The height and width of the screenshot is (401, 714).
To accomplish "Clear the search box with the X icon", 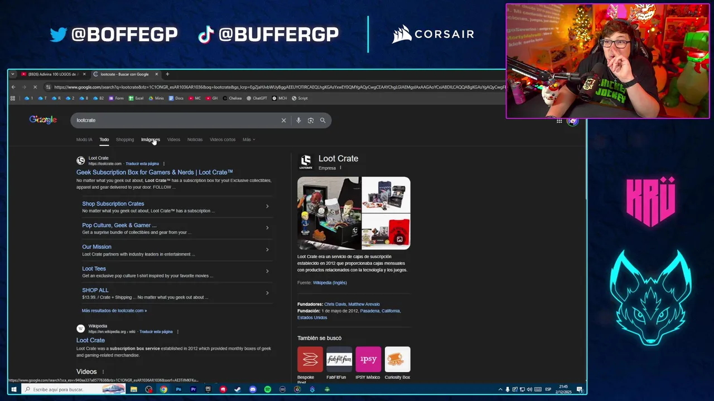I will 283,120.
